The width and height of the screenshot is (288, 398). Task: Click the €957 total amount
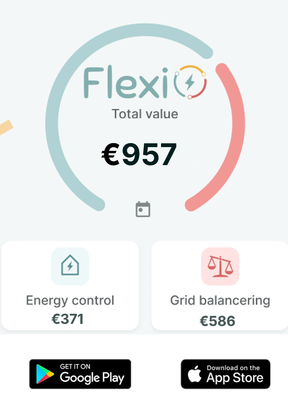pos(139,154)
